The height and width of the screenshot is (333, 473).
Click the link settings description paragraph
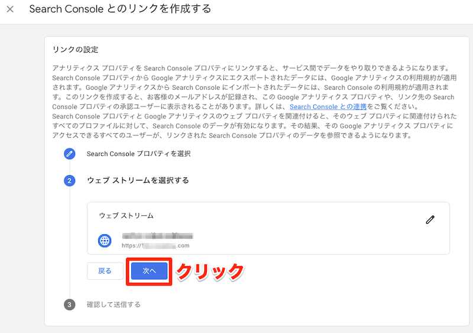252,102
